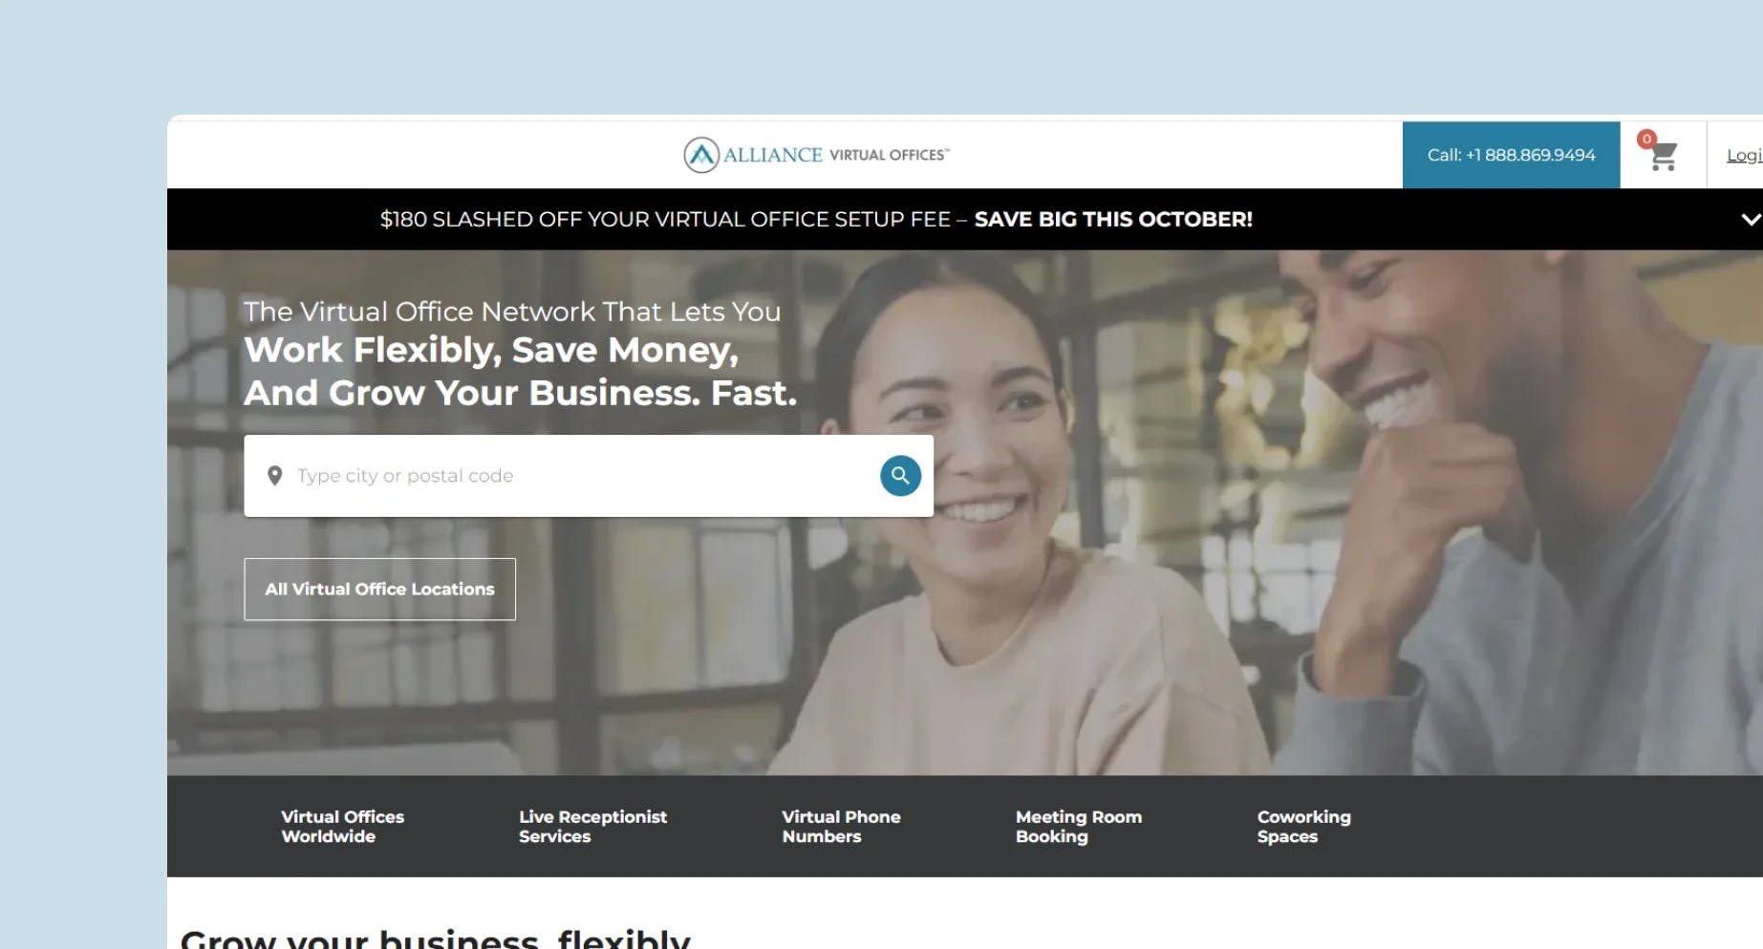
Task: Open the shopping cart icon
Action: (x=1664, y=156)
